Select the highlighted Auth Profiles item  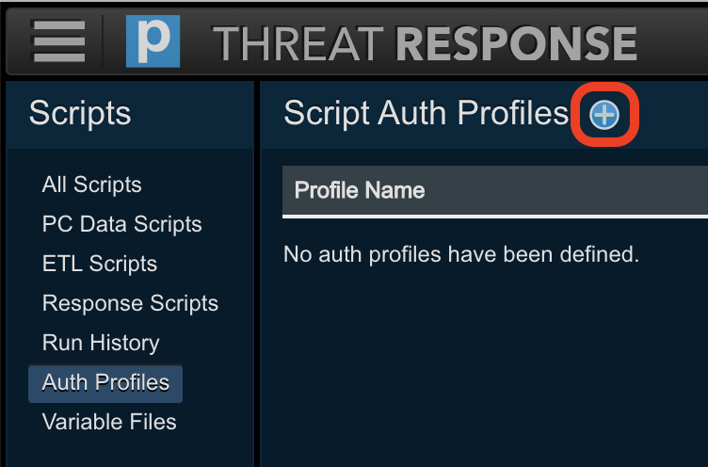pos(105,383)
